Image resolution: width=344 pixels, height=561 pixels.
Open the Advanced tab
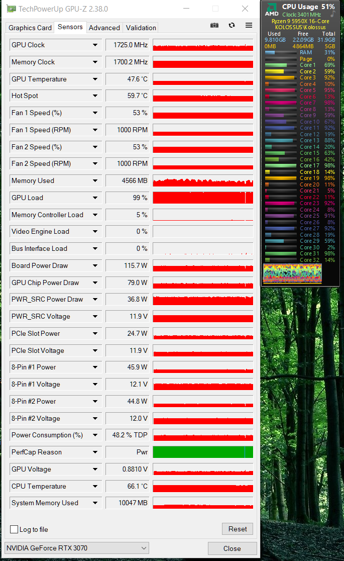coord(104,28)
